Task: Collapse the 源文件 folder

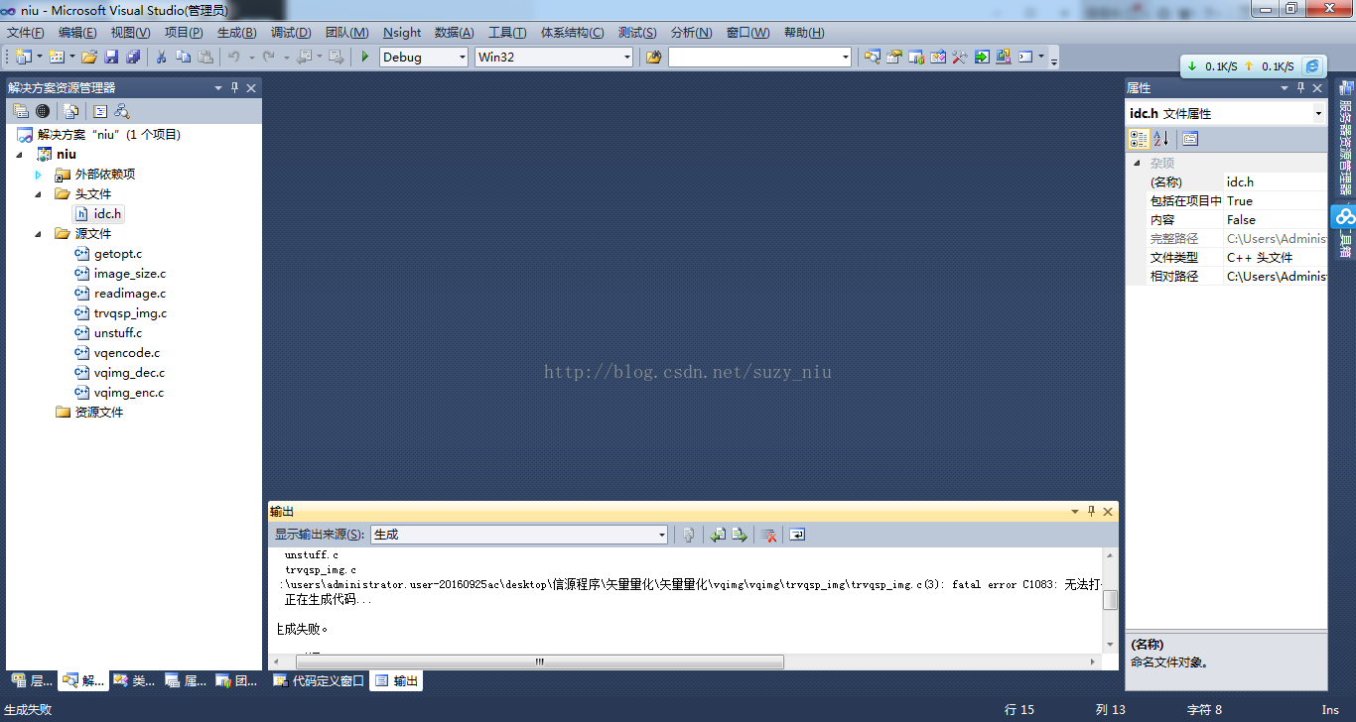Action: point(39,234)
